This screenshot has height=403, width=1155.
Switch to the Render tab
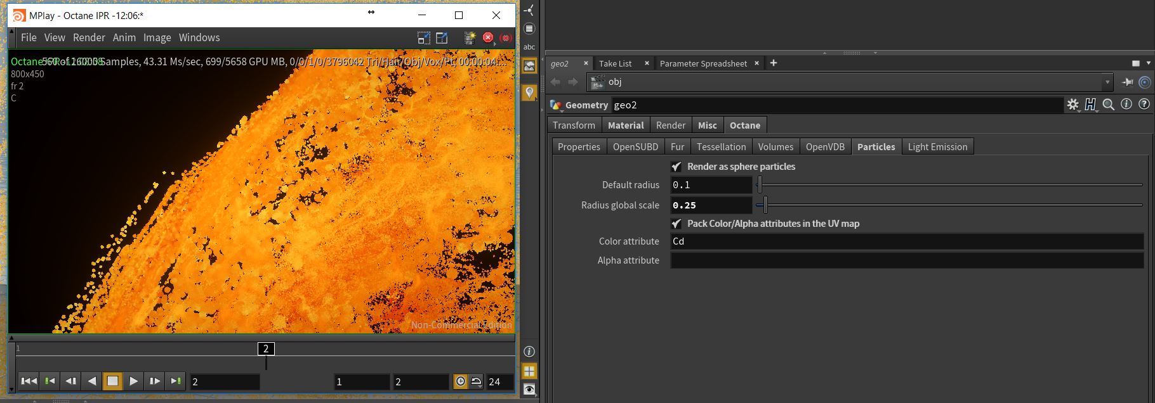(671, 125)
